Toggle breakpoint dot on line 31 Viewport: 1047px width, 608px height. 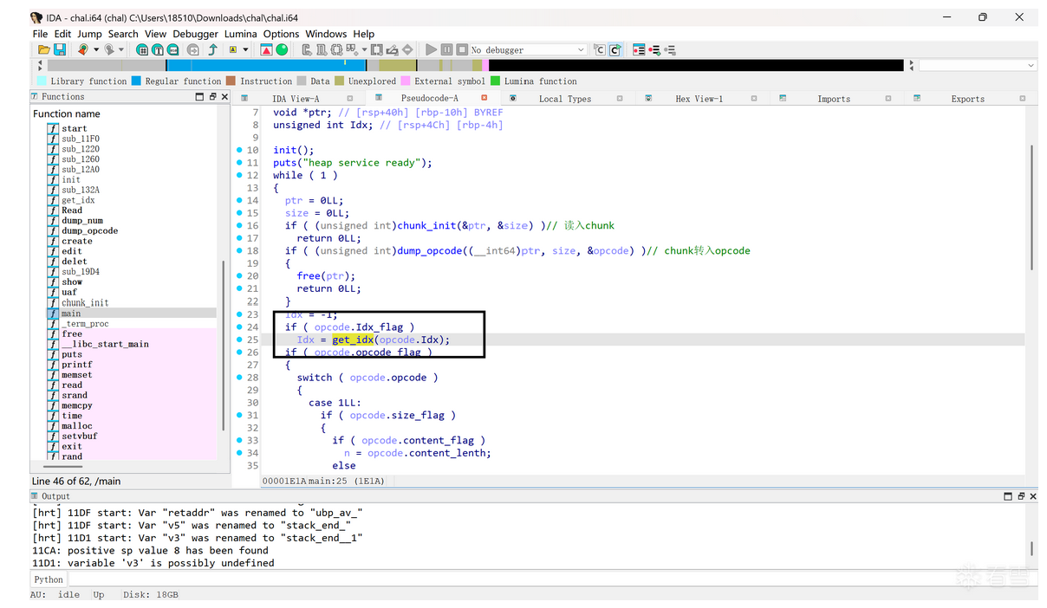[239, 416]
